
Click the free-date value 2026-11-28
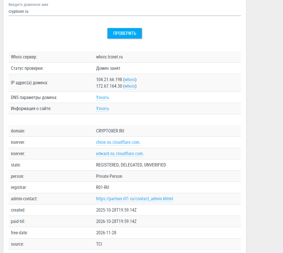(x=106, y=233)
